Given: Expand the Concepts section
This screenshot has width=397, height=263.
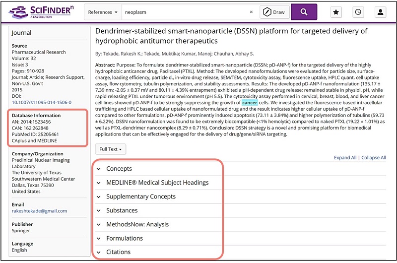Looking at the screenshot, I should (119, 169).
